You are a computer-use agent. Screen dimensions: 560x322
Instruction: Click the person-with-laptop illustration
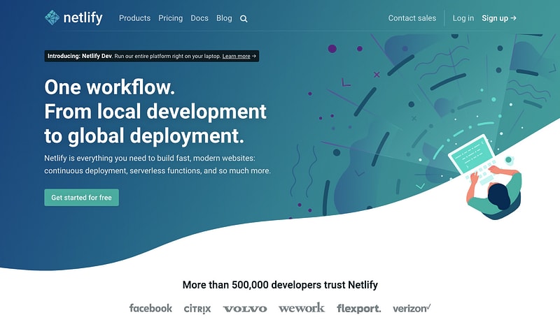[x=486, y=177]
